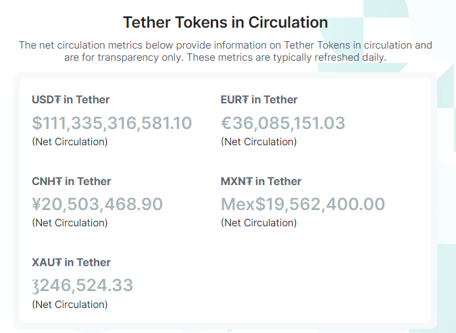
Task: Click the net circulation metrics description paragraph
Action: [226, 51]
